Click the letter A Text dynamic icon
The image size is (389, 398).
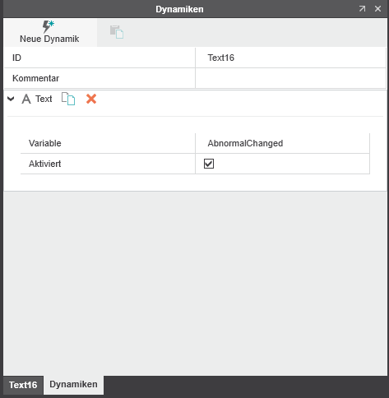point(26,99)
